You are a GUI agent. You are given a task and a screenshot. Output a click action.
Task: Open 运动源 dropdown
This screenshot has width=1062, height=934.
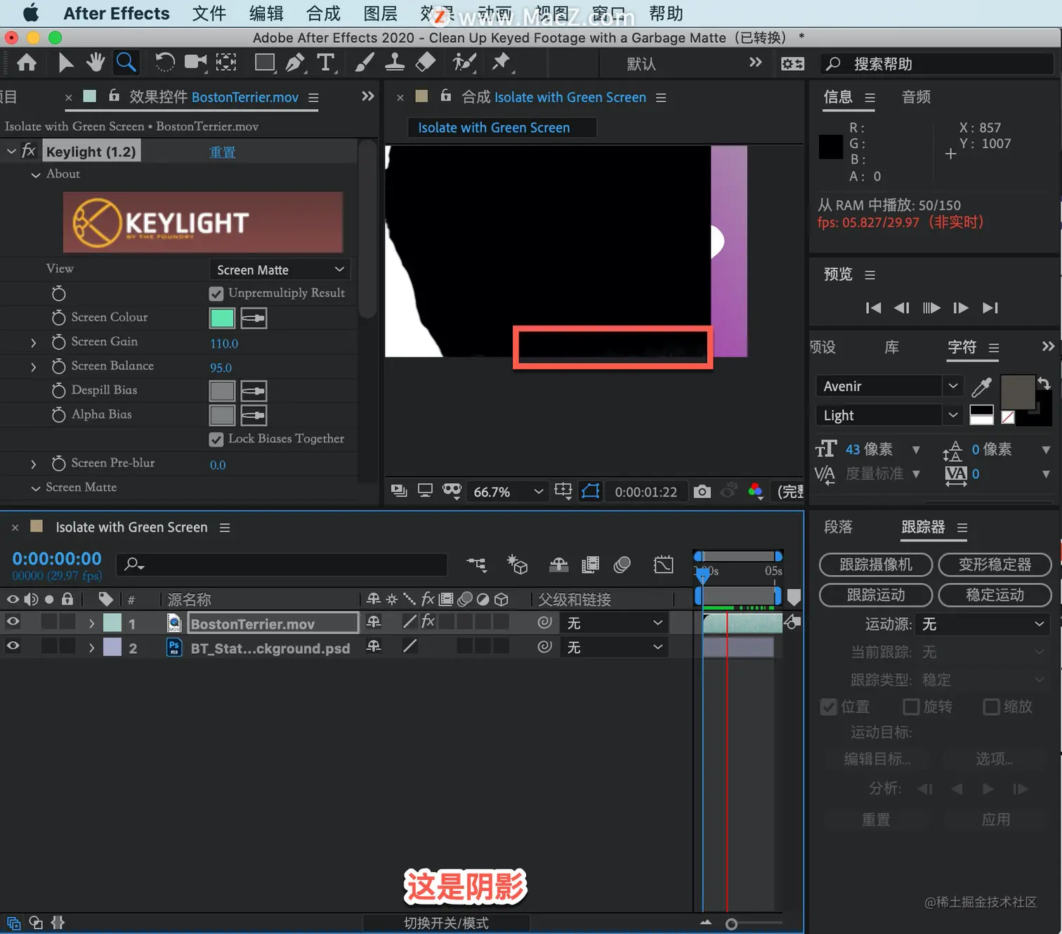click(x=984, y=624)
